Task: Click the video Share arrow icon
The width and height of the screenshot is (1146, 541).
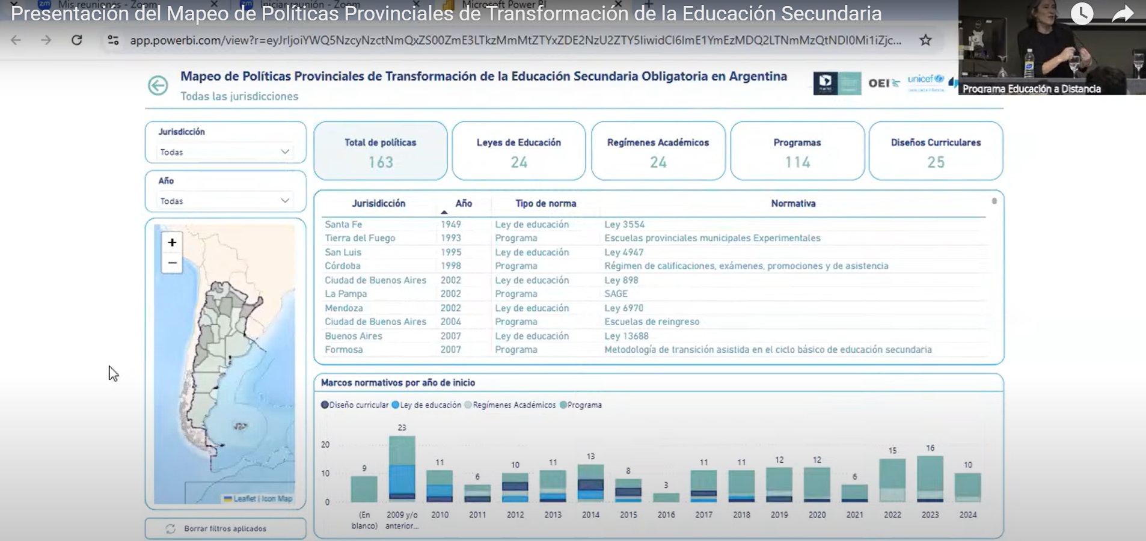Action: (1122, 13)
